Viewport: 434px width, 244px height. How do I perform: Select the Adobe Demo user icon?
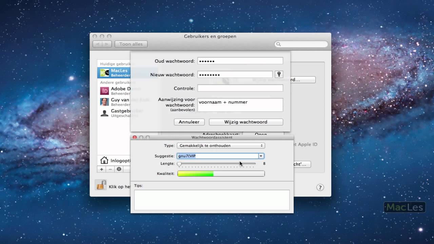coord(104,91)
